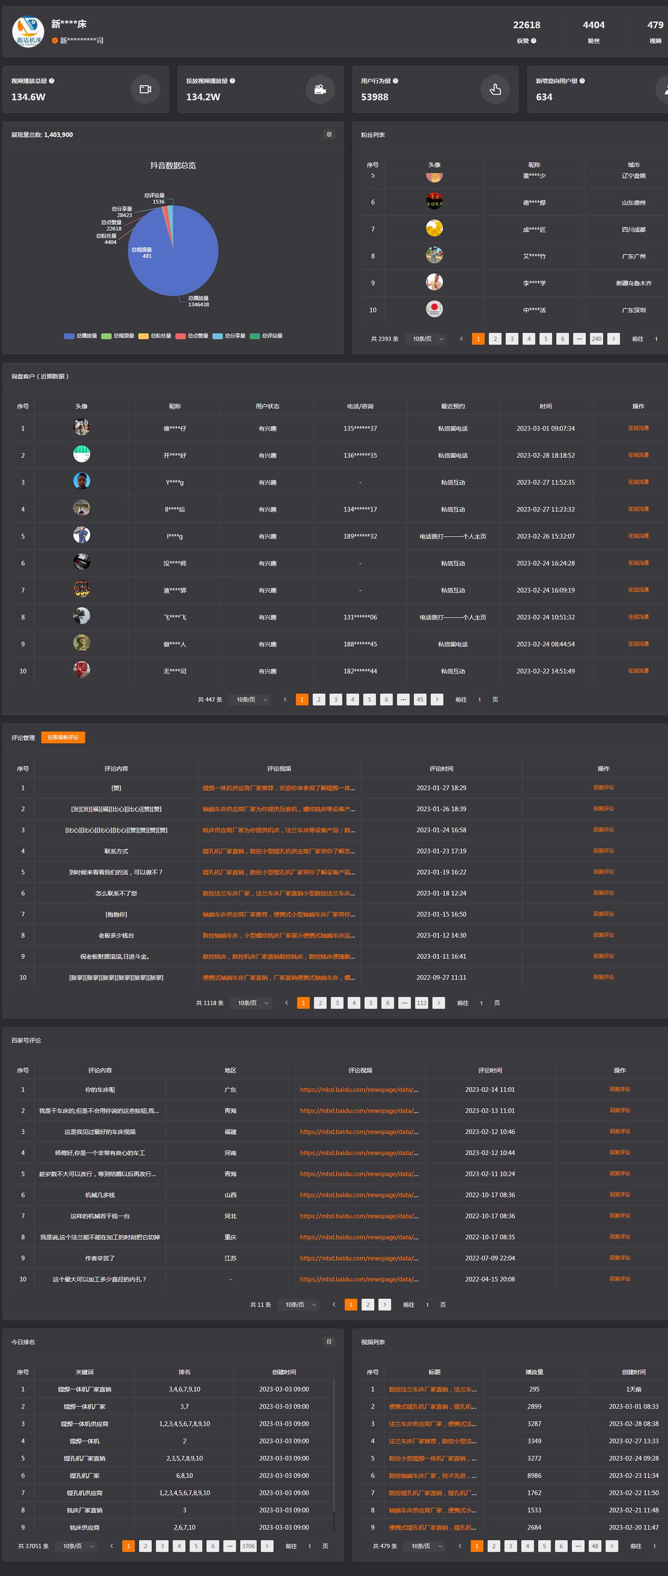The width and height of the screenshot is (668, 1576).
Task: Click 在线沟通 for the first inquiry customer
Action: (x=638, y=428)
